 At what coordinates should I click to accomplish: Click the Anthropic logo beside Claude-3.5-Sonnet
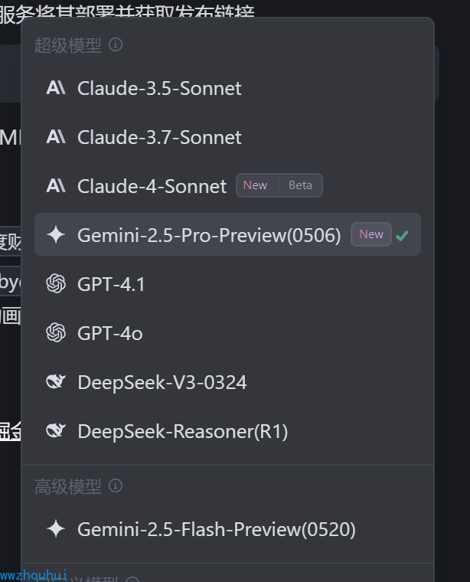tap(56, 88)
